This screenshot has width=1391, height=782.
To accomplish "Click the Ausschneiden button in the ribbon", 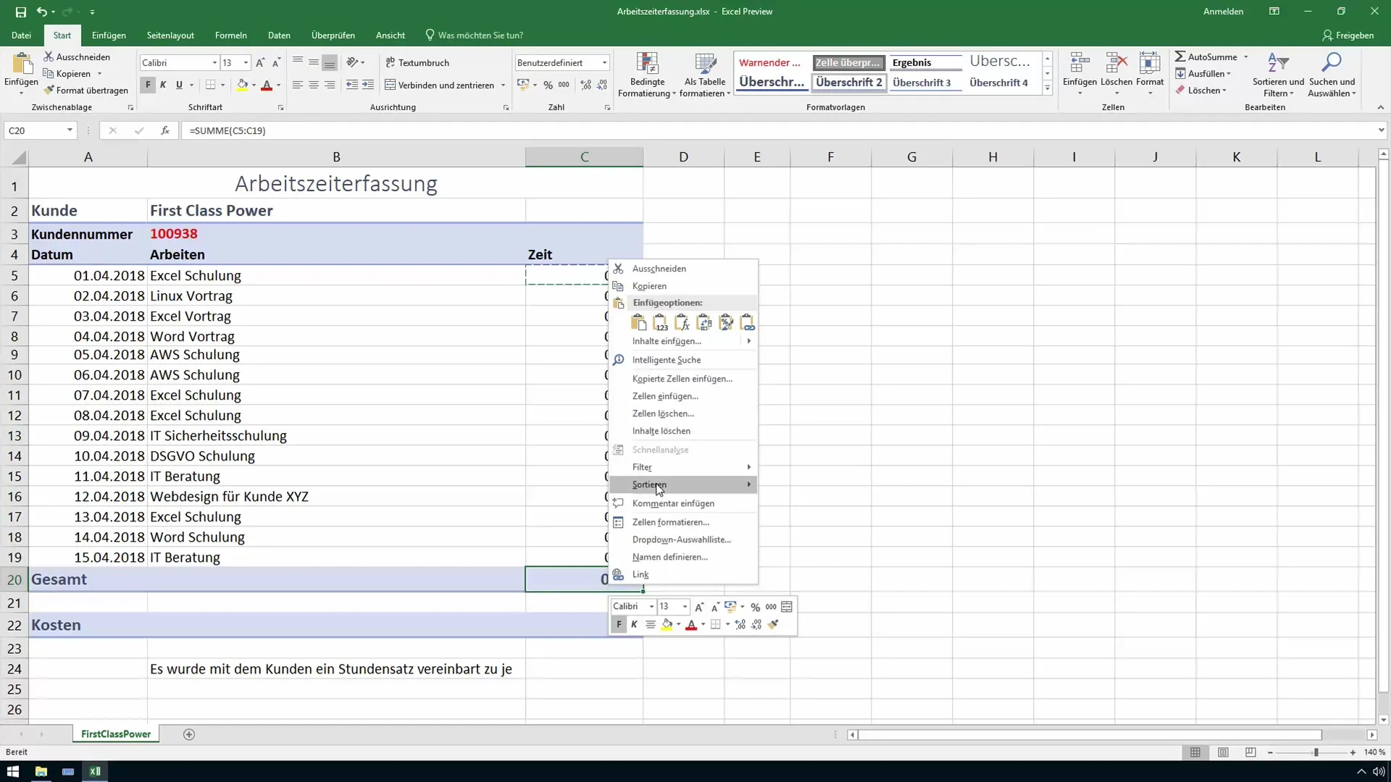I will click(x=77, y=57).
